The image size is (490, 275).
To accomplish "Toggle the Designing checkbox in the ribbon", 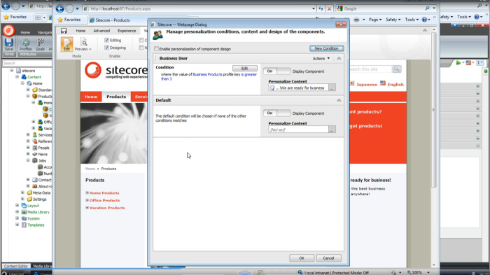I will [x=106, y=48].
